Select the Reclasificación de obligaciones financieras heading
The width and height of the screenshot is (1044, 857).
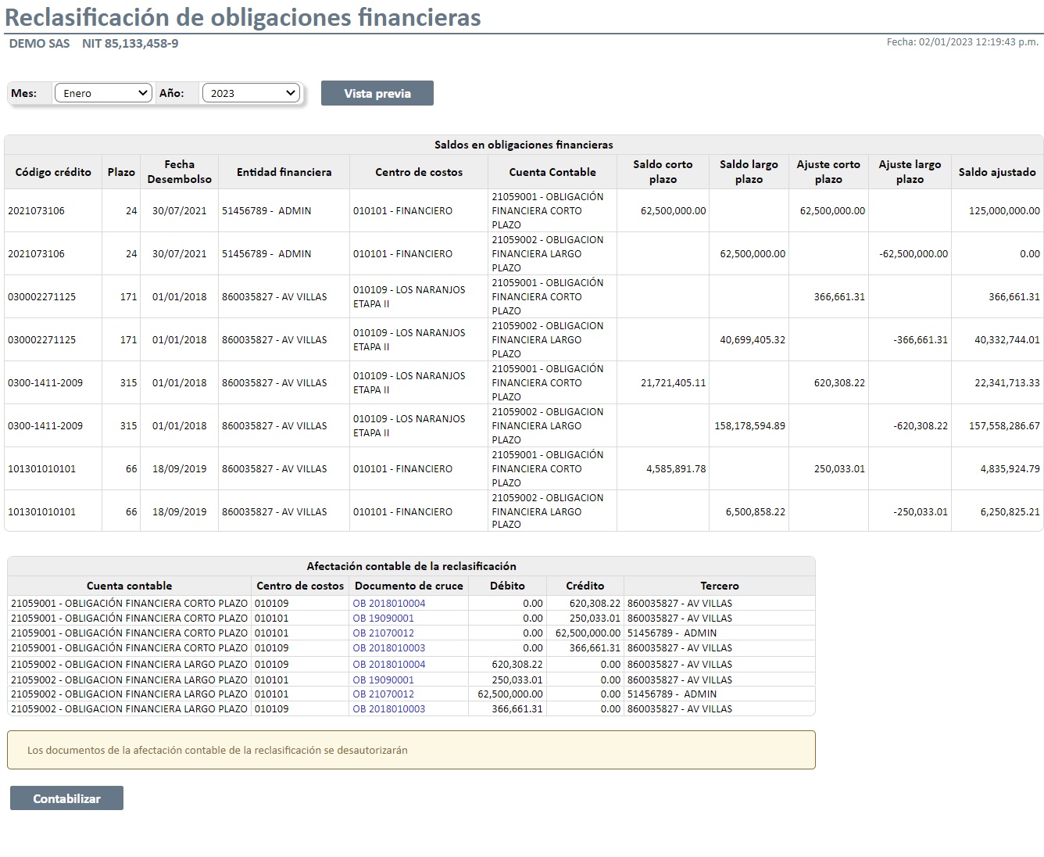coord(243,17)
